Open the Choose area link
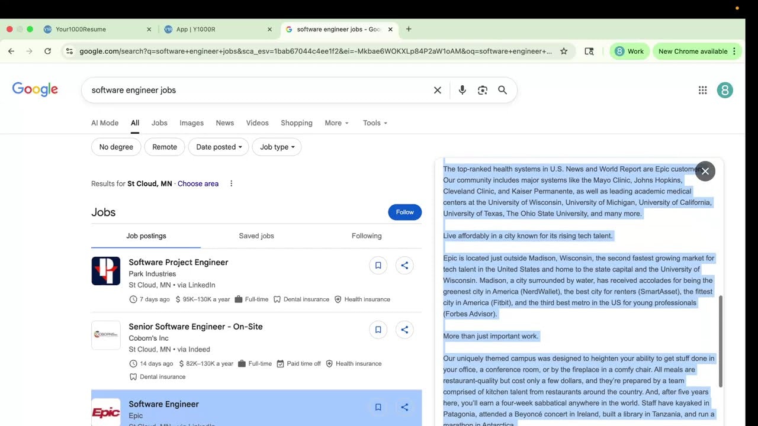 click(x=198, y=183)
